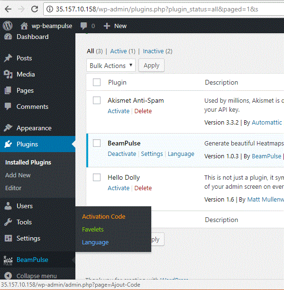Select the Hello Dolly checkbox
This screenshot has height=290, width=284.
97,177
